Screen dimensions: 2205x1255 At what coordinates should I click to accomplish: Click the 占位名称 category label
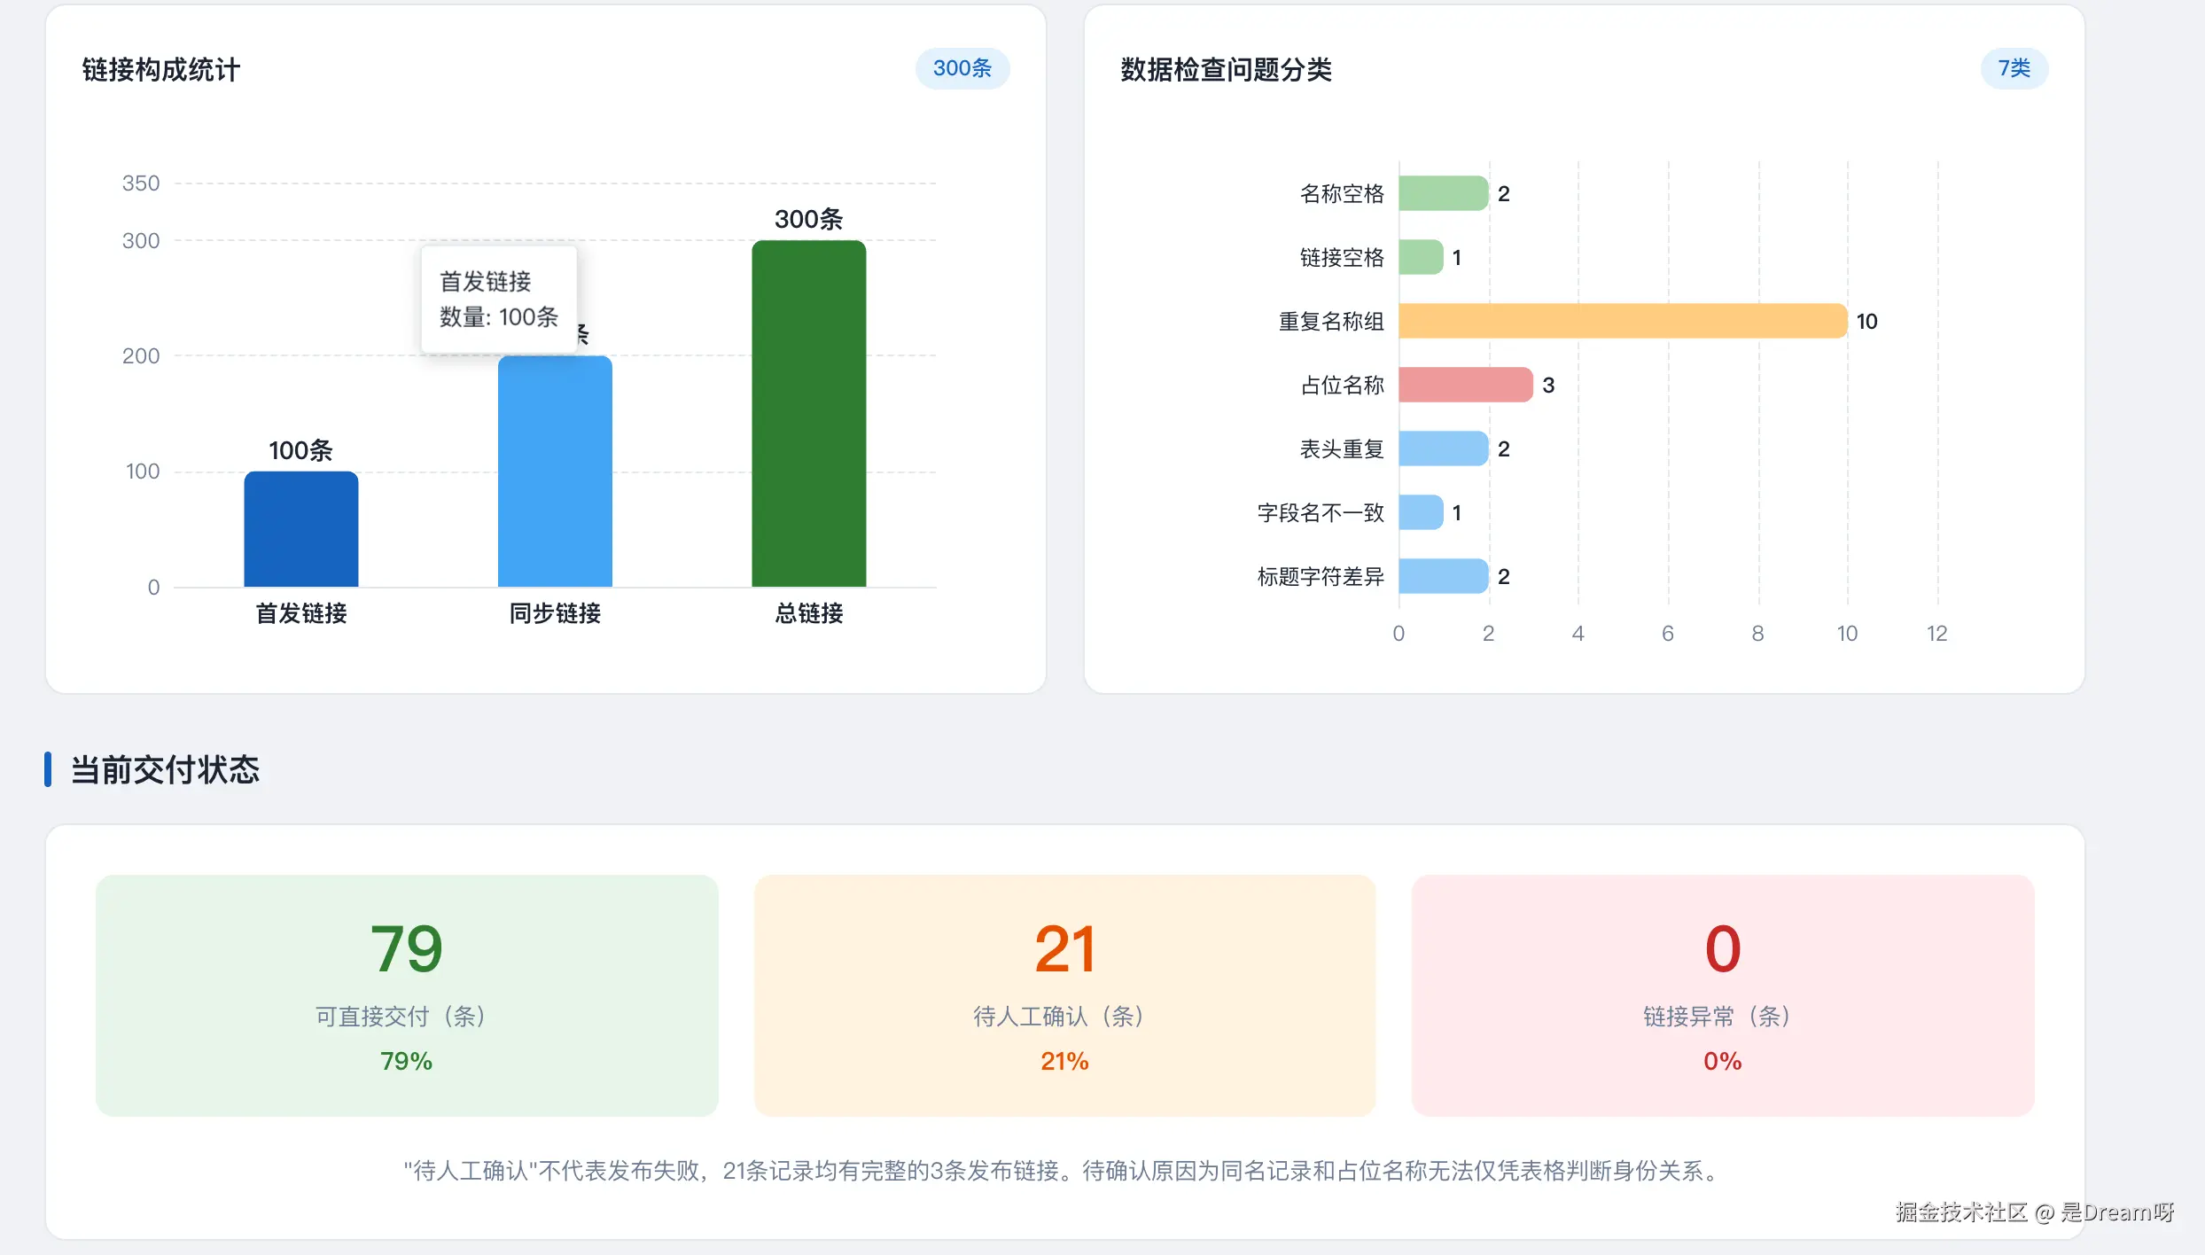1342,386
